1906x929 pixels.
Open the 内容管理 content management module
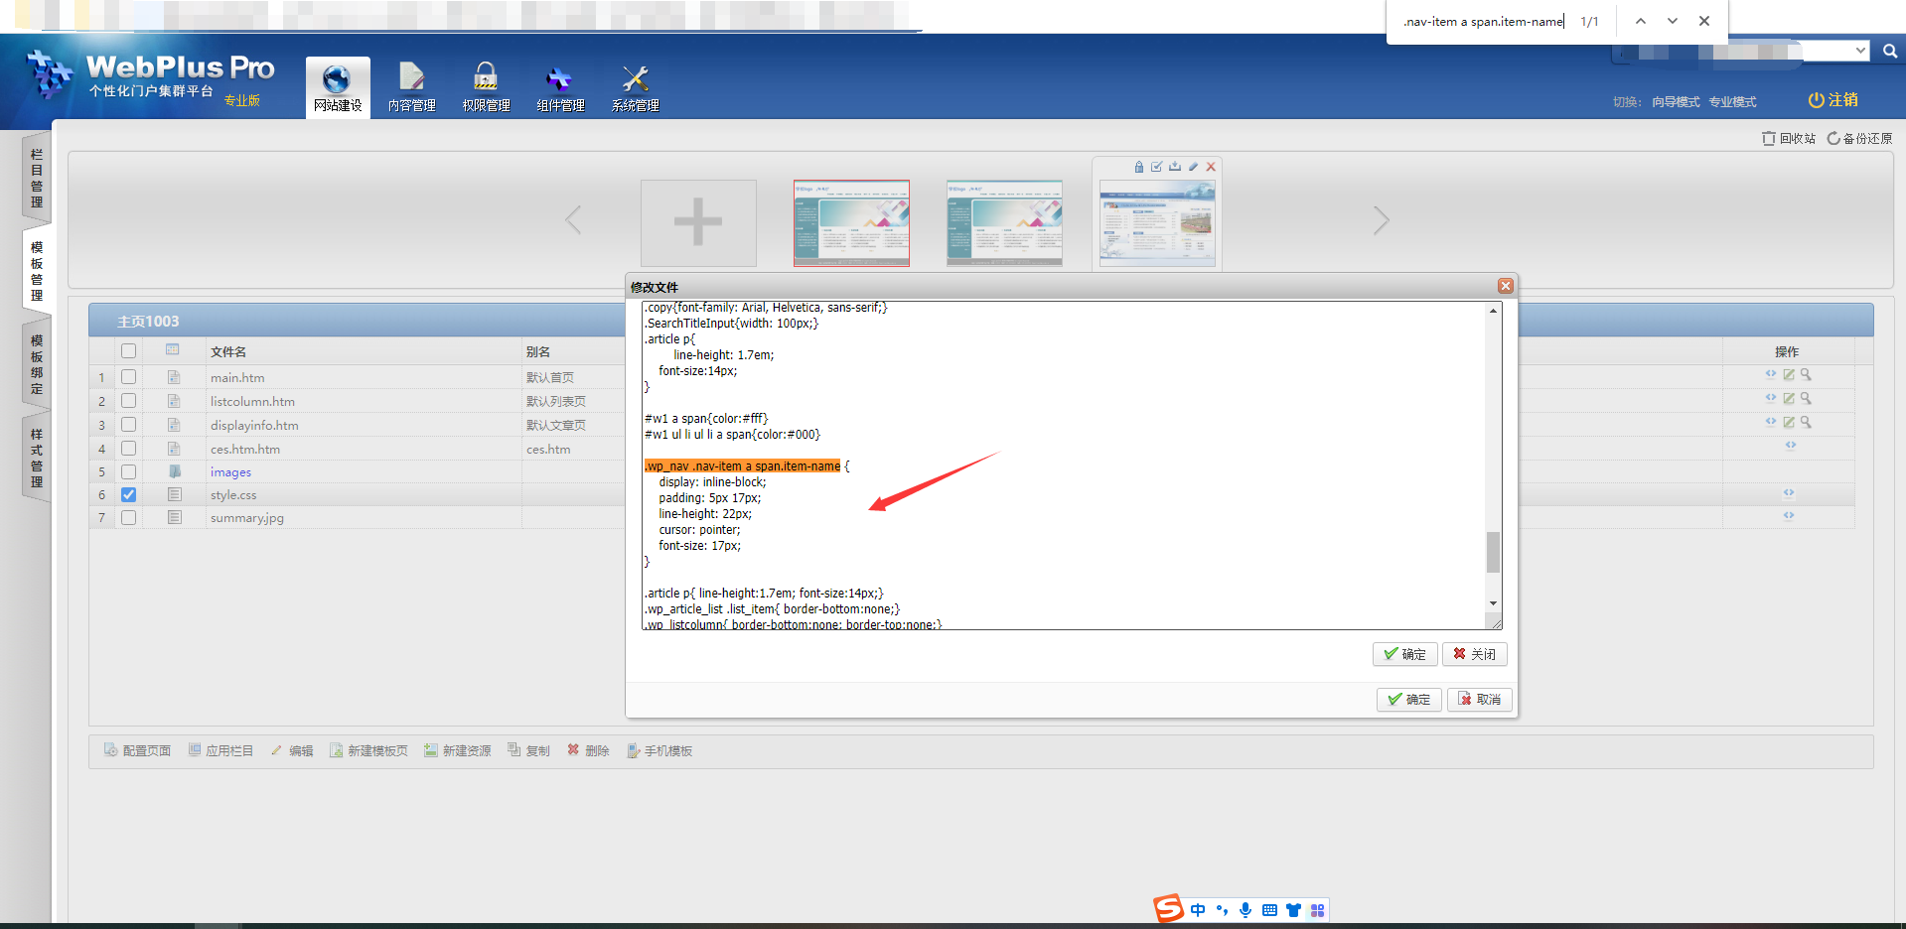click(x=411, y=87)
